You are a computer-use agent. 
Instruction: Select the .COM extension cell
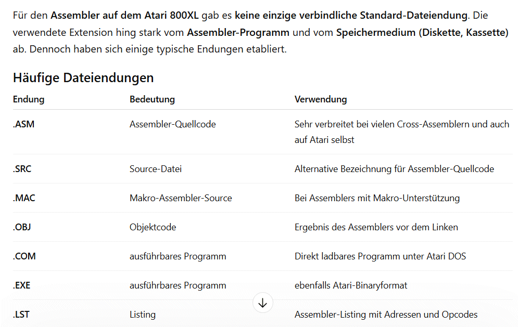pyautogui.click(x=24, y=256)
